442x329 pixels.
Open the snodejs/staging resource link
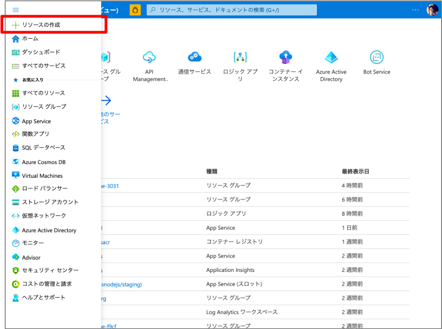click(121, 284)
